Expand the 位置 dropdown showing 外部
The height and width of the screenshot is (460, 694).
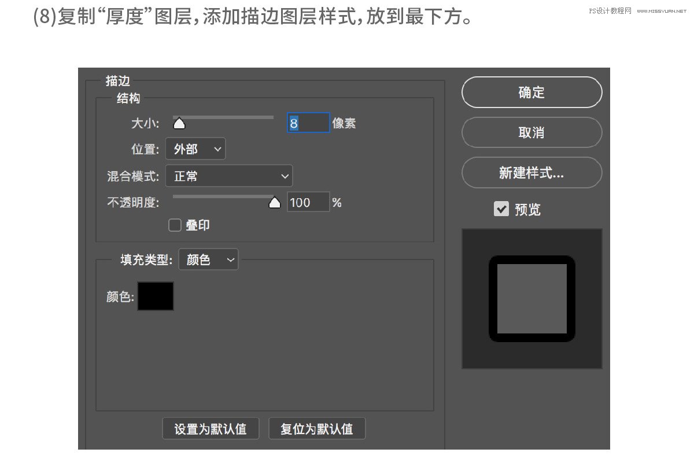(x=195, y=149)
